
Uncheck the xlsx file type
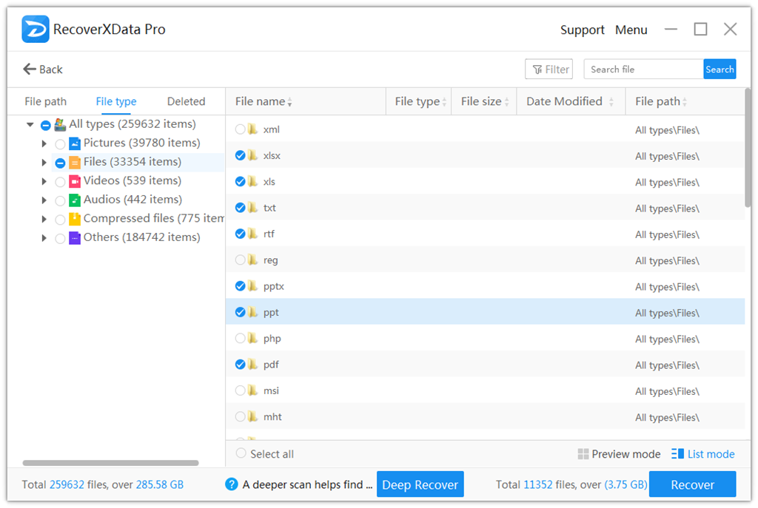point(240,155)
